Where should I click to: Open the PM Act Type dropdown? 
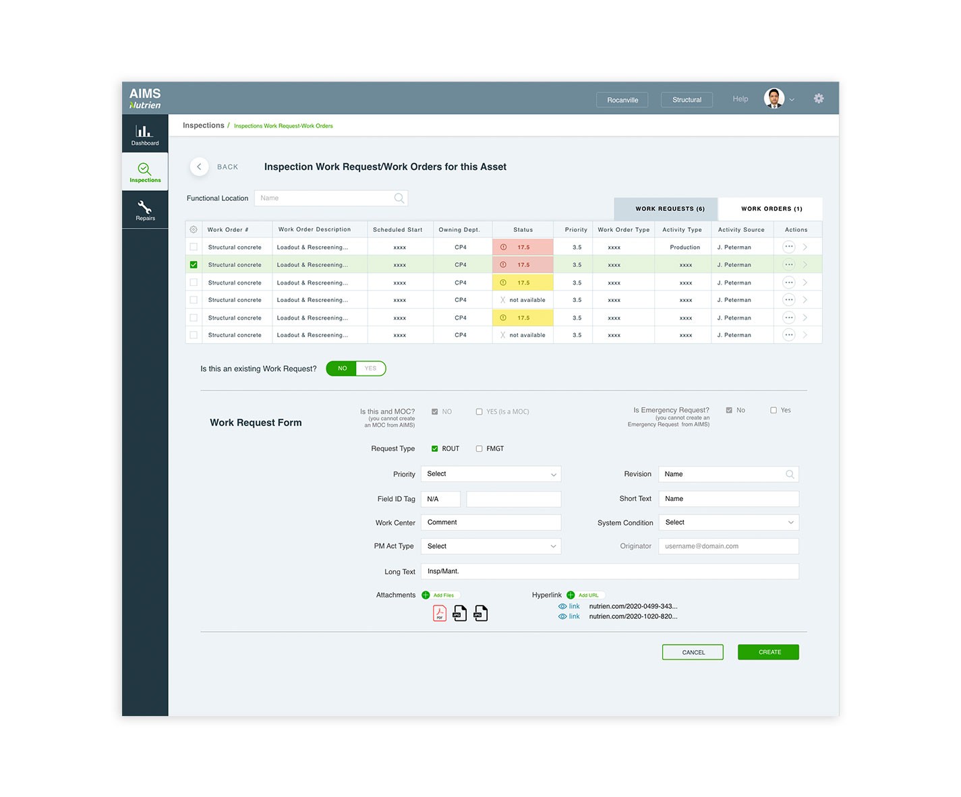point(491,546)
